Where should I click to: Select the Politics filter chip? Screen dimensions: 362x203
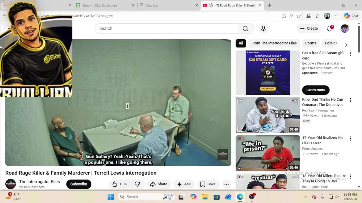pos(331,43)
